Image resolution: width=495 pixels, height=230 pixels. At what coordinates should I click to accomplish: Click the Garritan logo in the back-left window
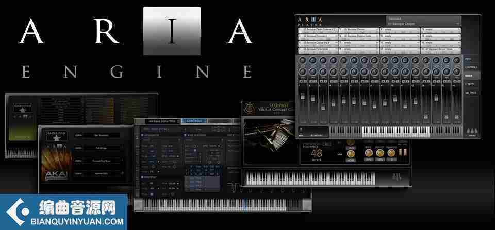tap(23, 109)
